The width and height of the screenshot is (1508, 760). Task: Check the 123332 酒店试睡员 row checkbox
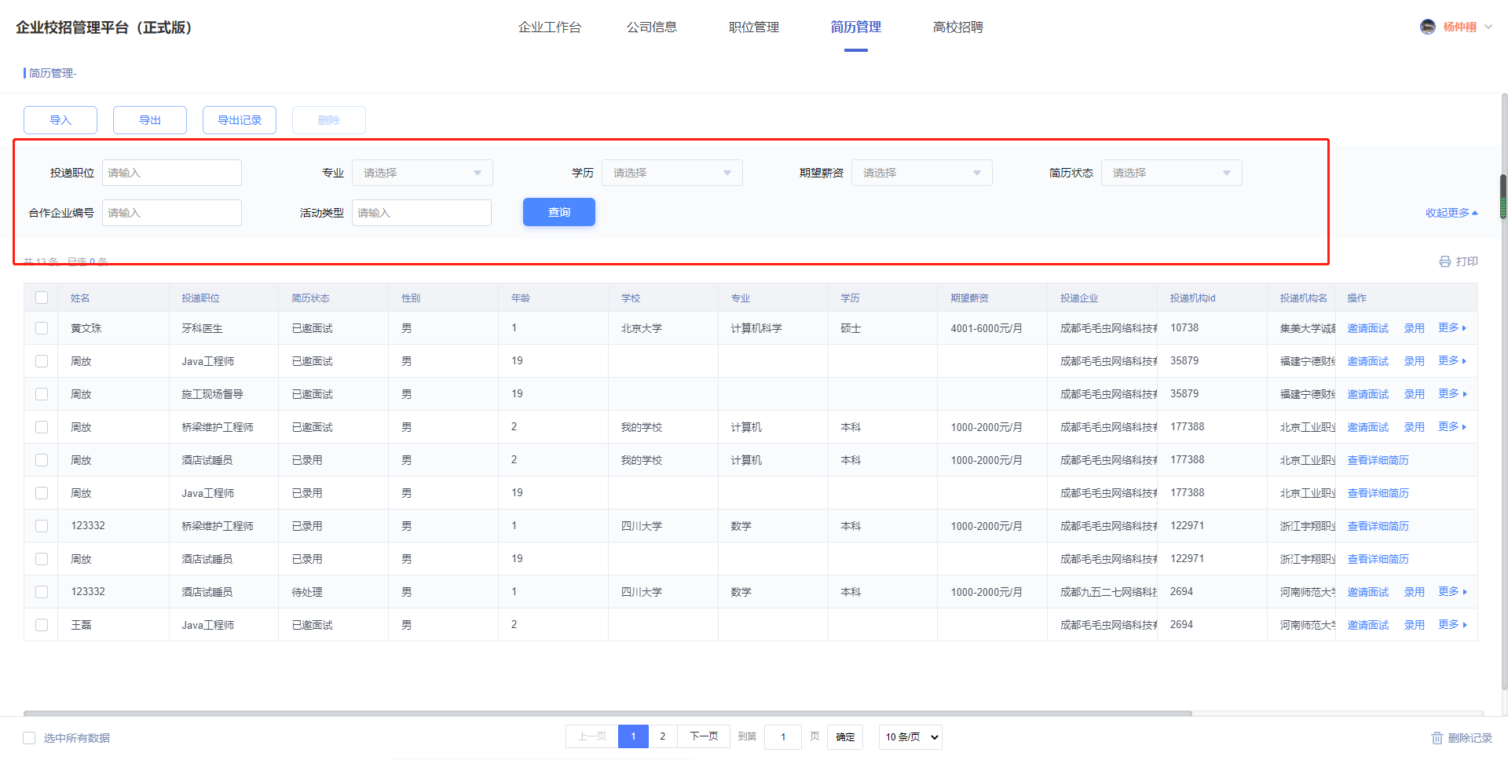point(42,592)
